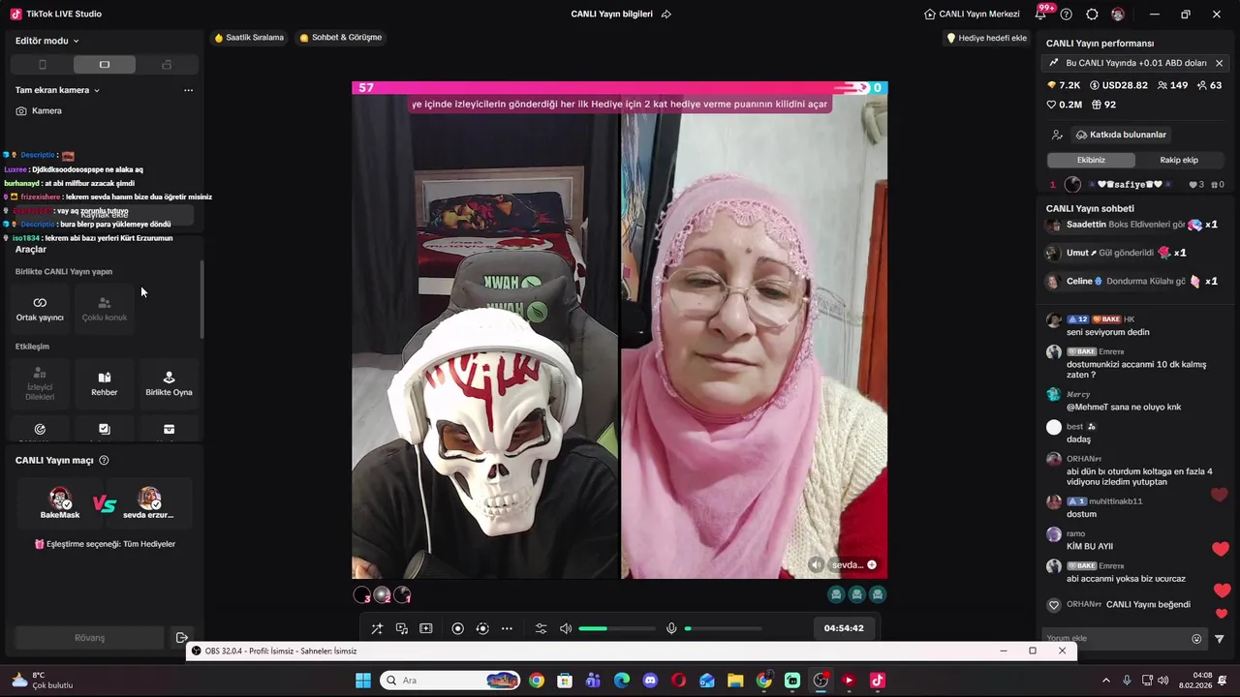Click the user-settings icon beside Katkıda bulunanlar
The height and width of the screenshot is (697, 1240).
click(1057, 135)
